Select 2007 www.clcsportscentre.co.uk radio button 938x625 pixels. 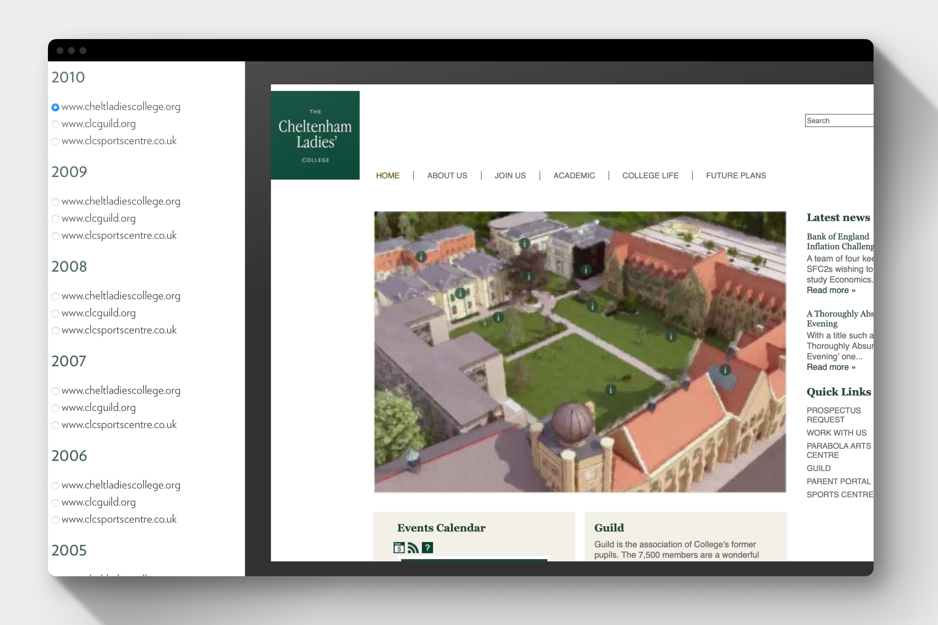(55, 425)
